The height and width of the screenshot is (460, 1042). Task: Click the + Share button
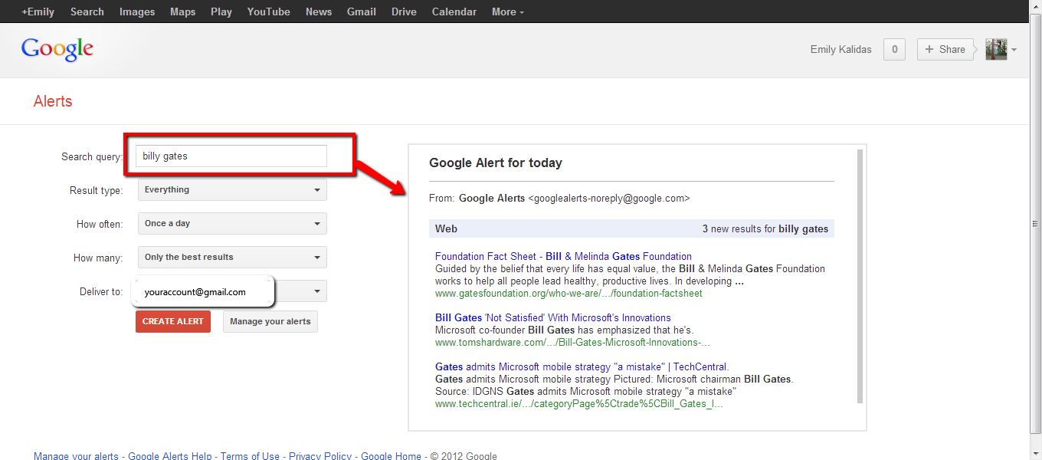tap(945, 49)
